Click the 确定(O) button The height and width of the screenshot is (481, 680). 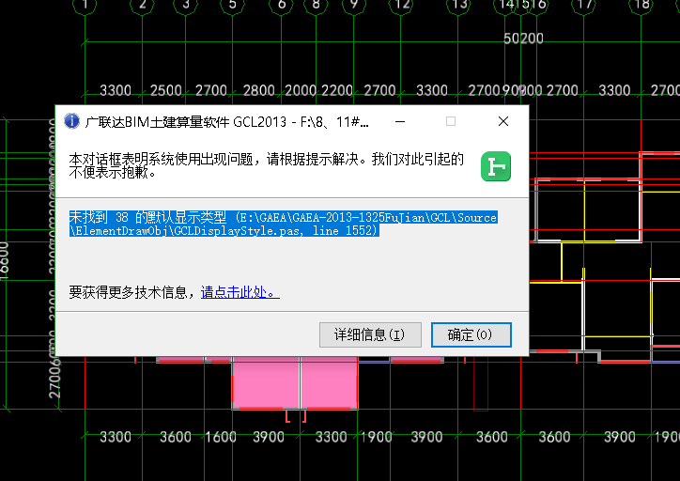(x=471, y=334)
